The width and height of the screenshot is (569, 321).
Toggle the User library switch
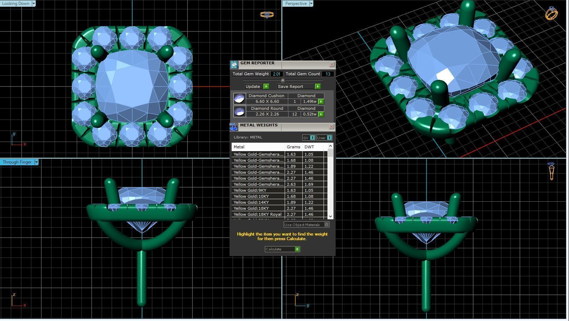click(x=324, y=138)
